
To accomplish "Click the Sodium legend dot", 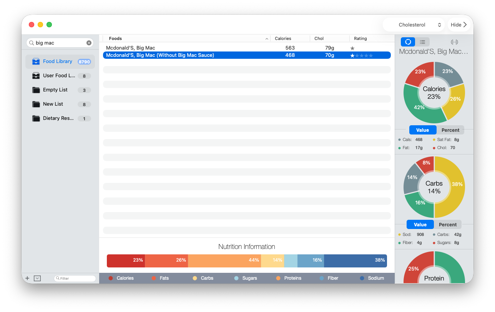I will click(362, 278).
